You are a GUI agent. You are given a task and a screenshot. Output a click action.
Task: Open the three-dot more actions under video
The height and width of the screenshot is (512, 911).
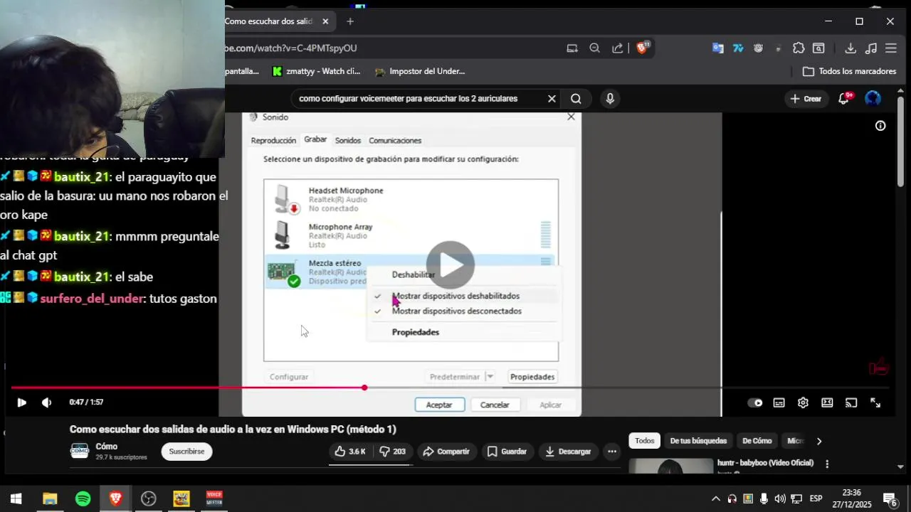pos(612,452)
